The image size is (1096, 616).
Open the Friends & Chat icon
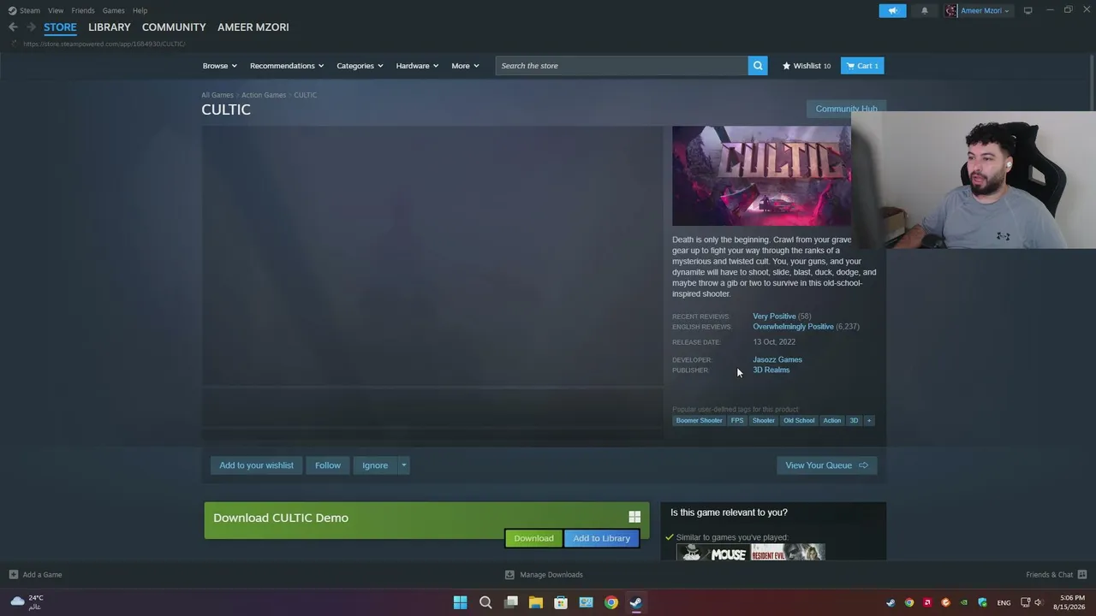point(1081,575)
